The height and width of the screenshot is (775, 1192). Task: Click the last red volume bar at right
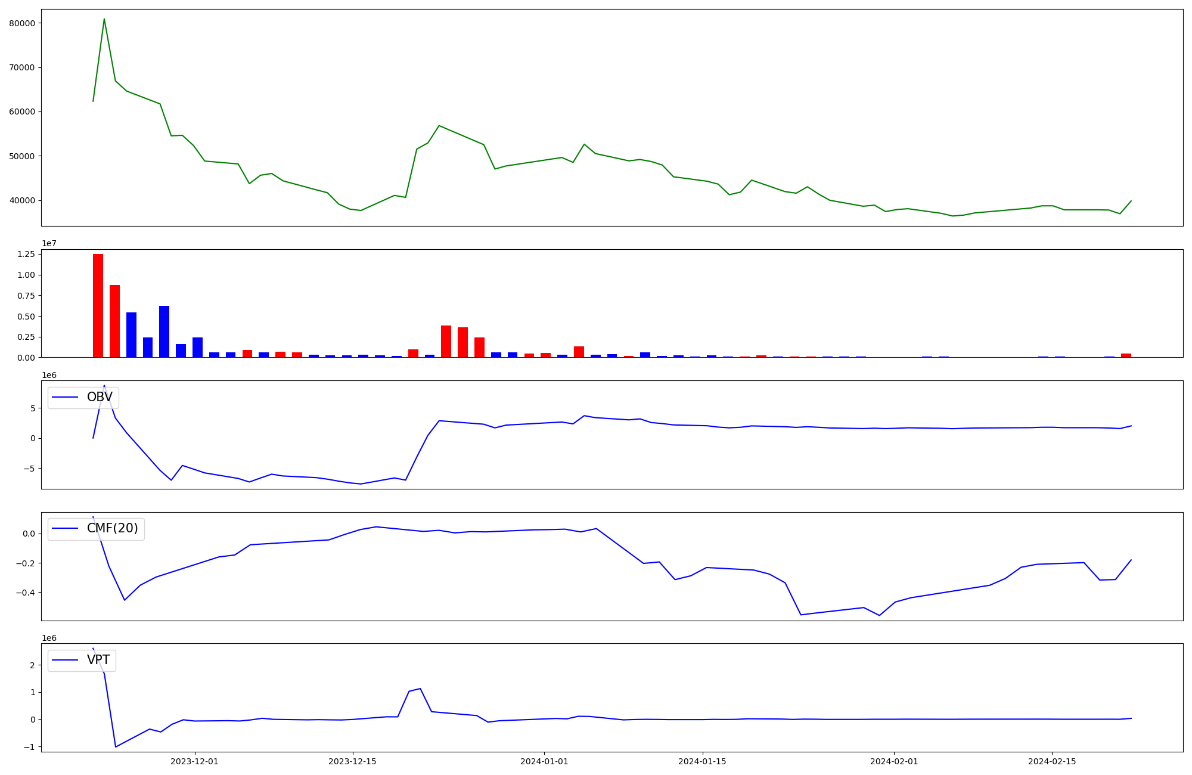point(1126,355)
